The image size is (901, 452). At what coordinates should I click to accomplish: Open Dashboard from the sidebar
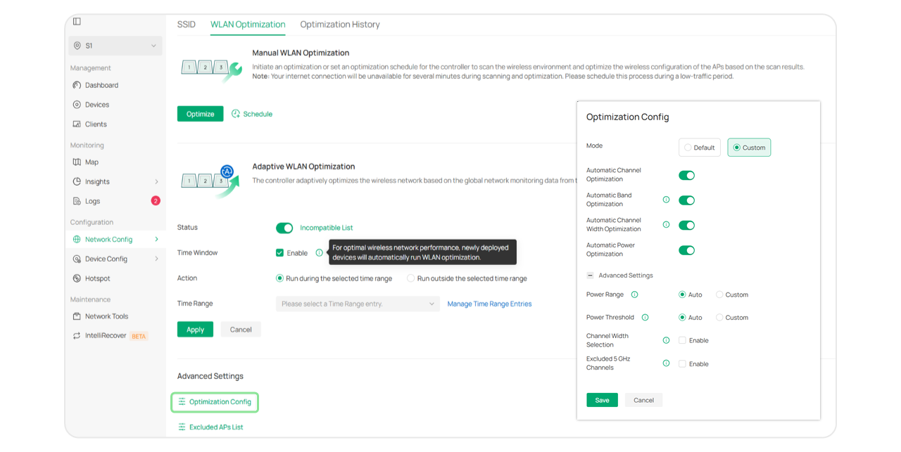click(101, 85)
